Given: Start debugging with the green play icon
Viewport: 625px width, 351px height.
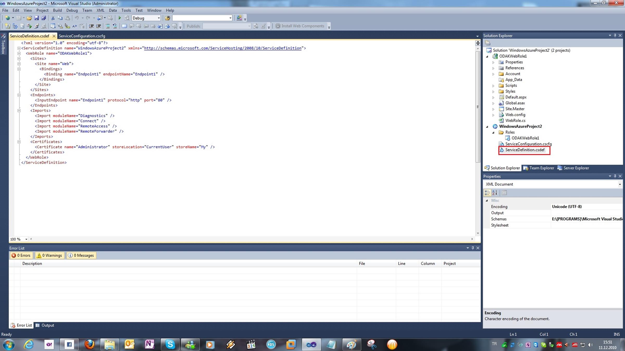Looking at the screenshot, I should [120, 18].
